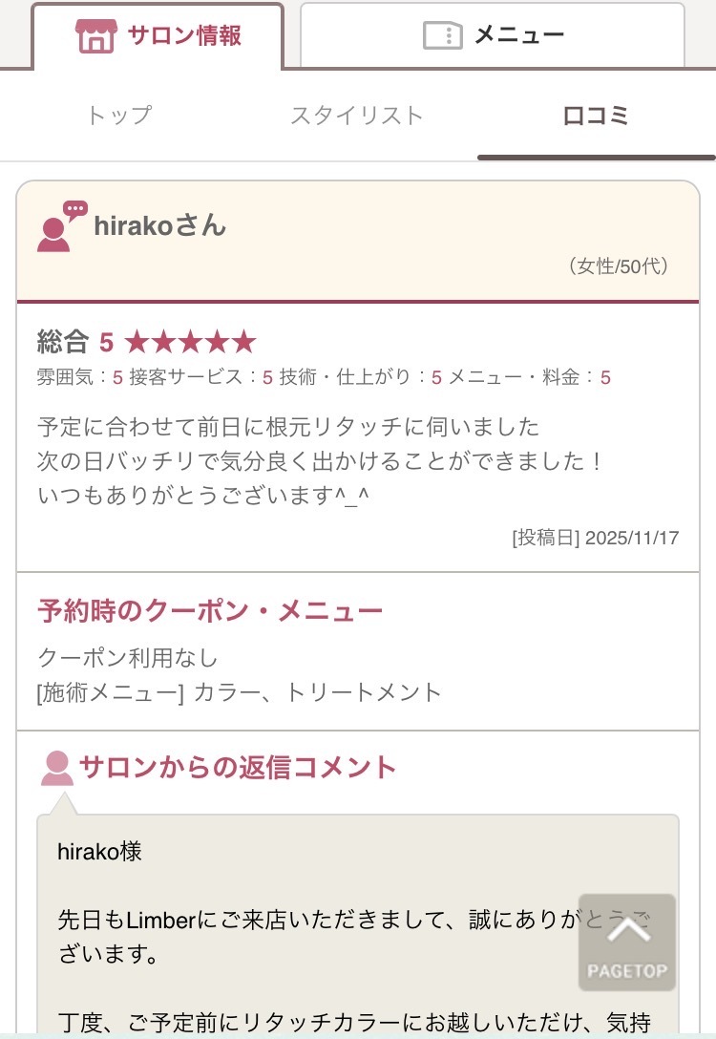The height and width of the screenshot is (1039, 716).
Task: Click the salon reply avatar icon
Action: [x=57, y=768]
